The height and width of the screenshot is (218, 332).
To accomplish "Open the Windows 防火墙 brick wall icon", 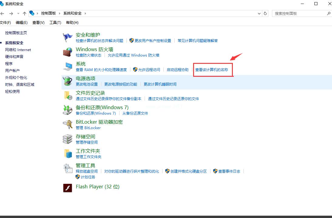I will pos(68,52).
